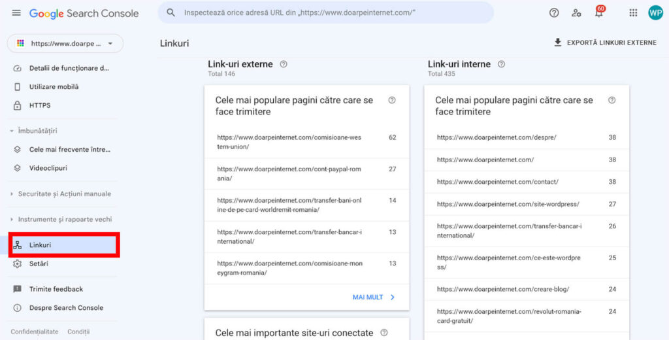Select the comisioane-western-union URL row
The image size is (669, 340).
[x=307, y=143]
